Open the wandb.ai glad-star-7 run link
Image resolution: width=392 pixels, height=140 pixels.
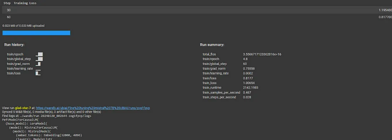click(93, 108)
